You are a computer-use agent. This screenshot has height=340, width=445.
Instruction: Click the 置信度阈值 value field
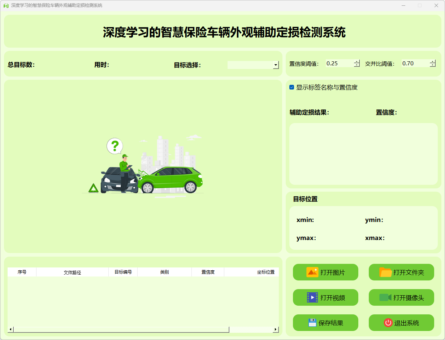[x=339, y=64]
